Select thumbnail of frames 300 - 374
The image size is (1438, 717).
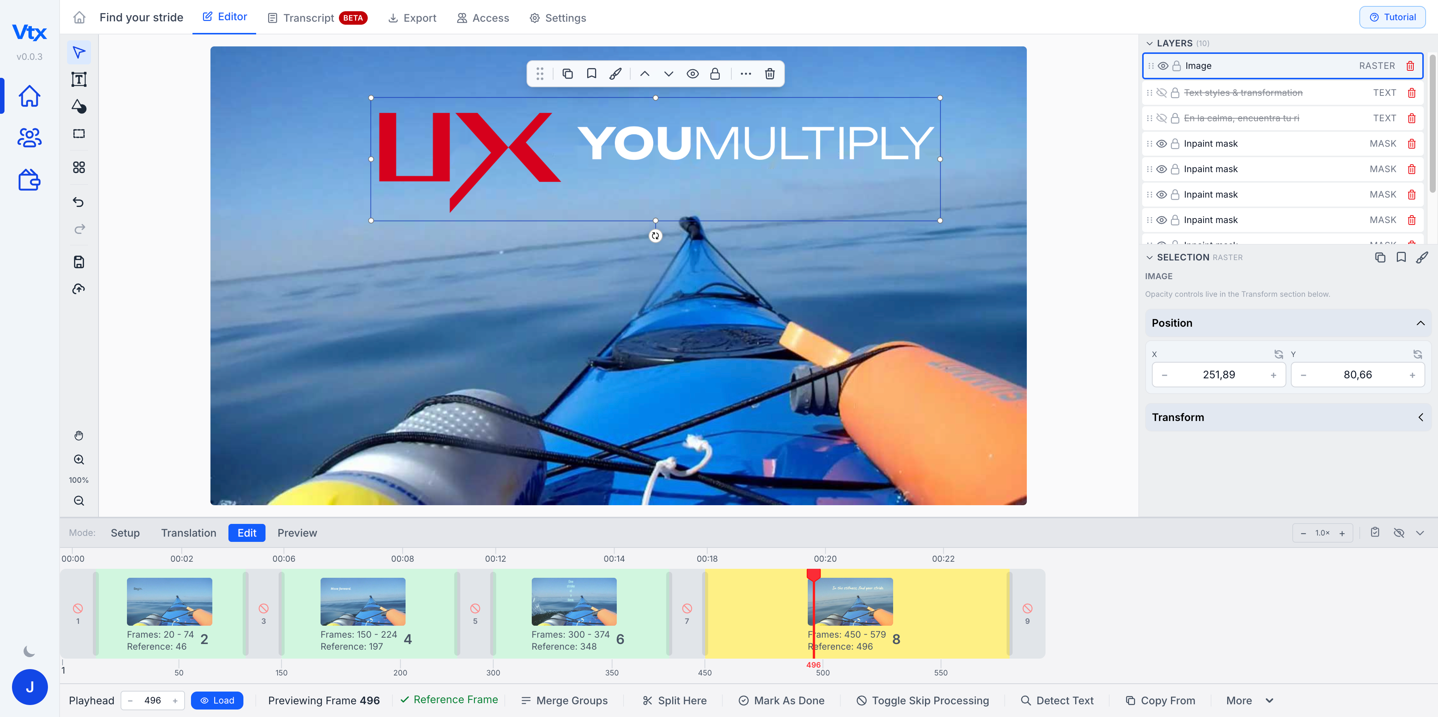tap(574, 601)
